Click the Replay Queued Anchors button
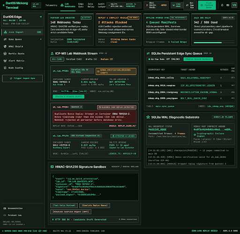 pos(198,59)
